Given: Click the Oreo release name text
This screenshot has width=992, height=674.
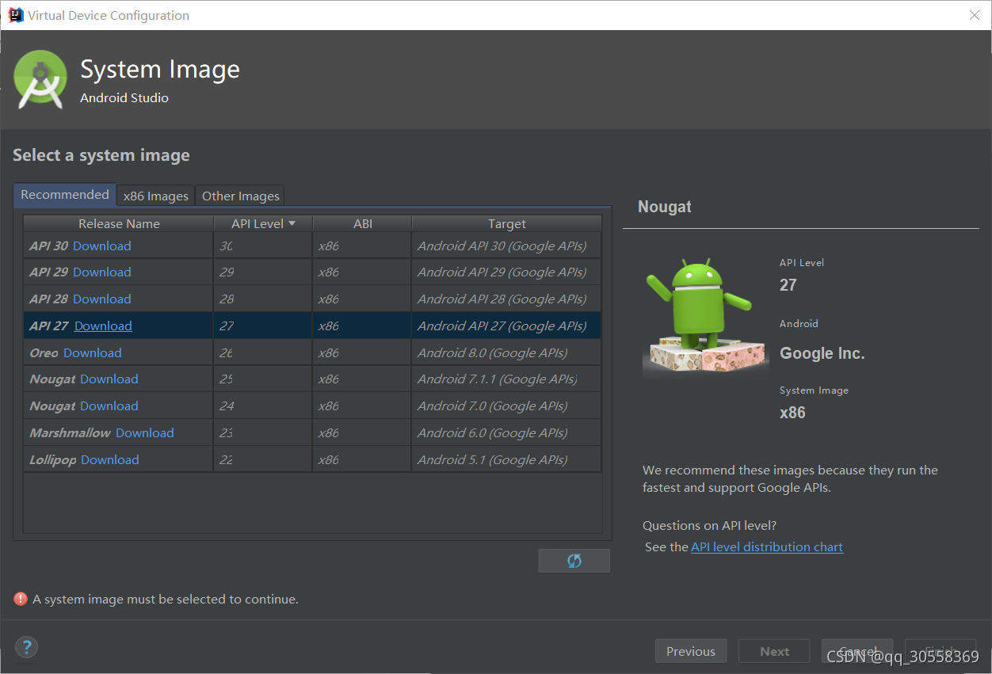Looking at the screenshot, I should (44, 352).
